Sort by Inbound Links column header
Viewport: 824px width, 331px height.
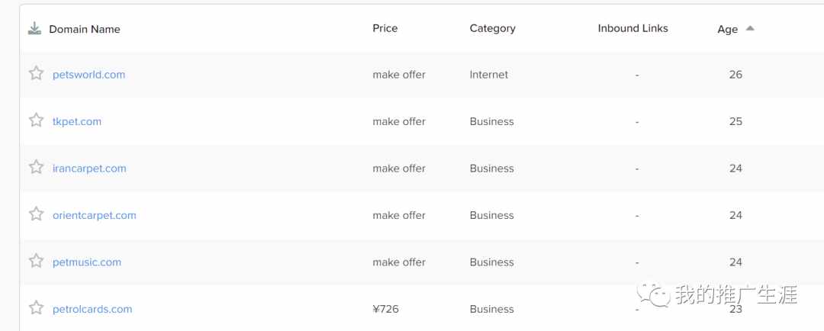pyautogui.click(x=632, y=28)
